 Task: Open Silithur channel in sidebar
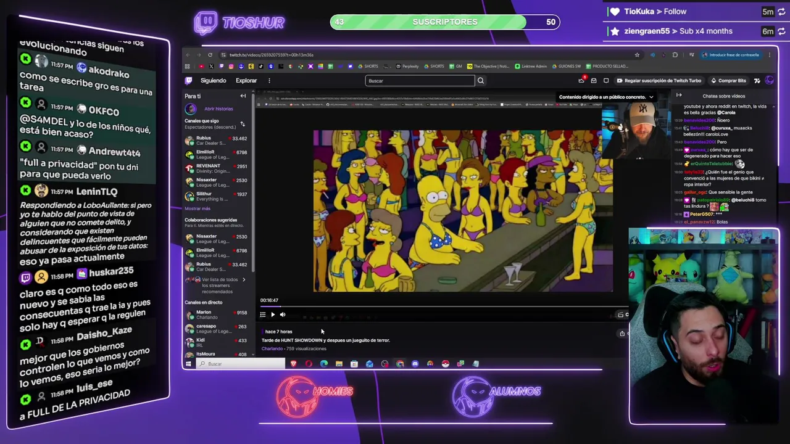coord(216,196)
